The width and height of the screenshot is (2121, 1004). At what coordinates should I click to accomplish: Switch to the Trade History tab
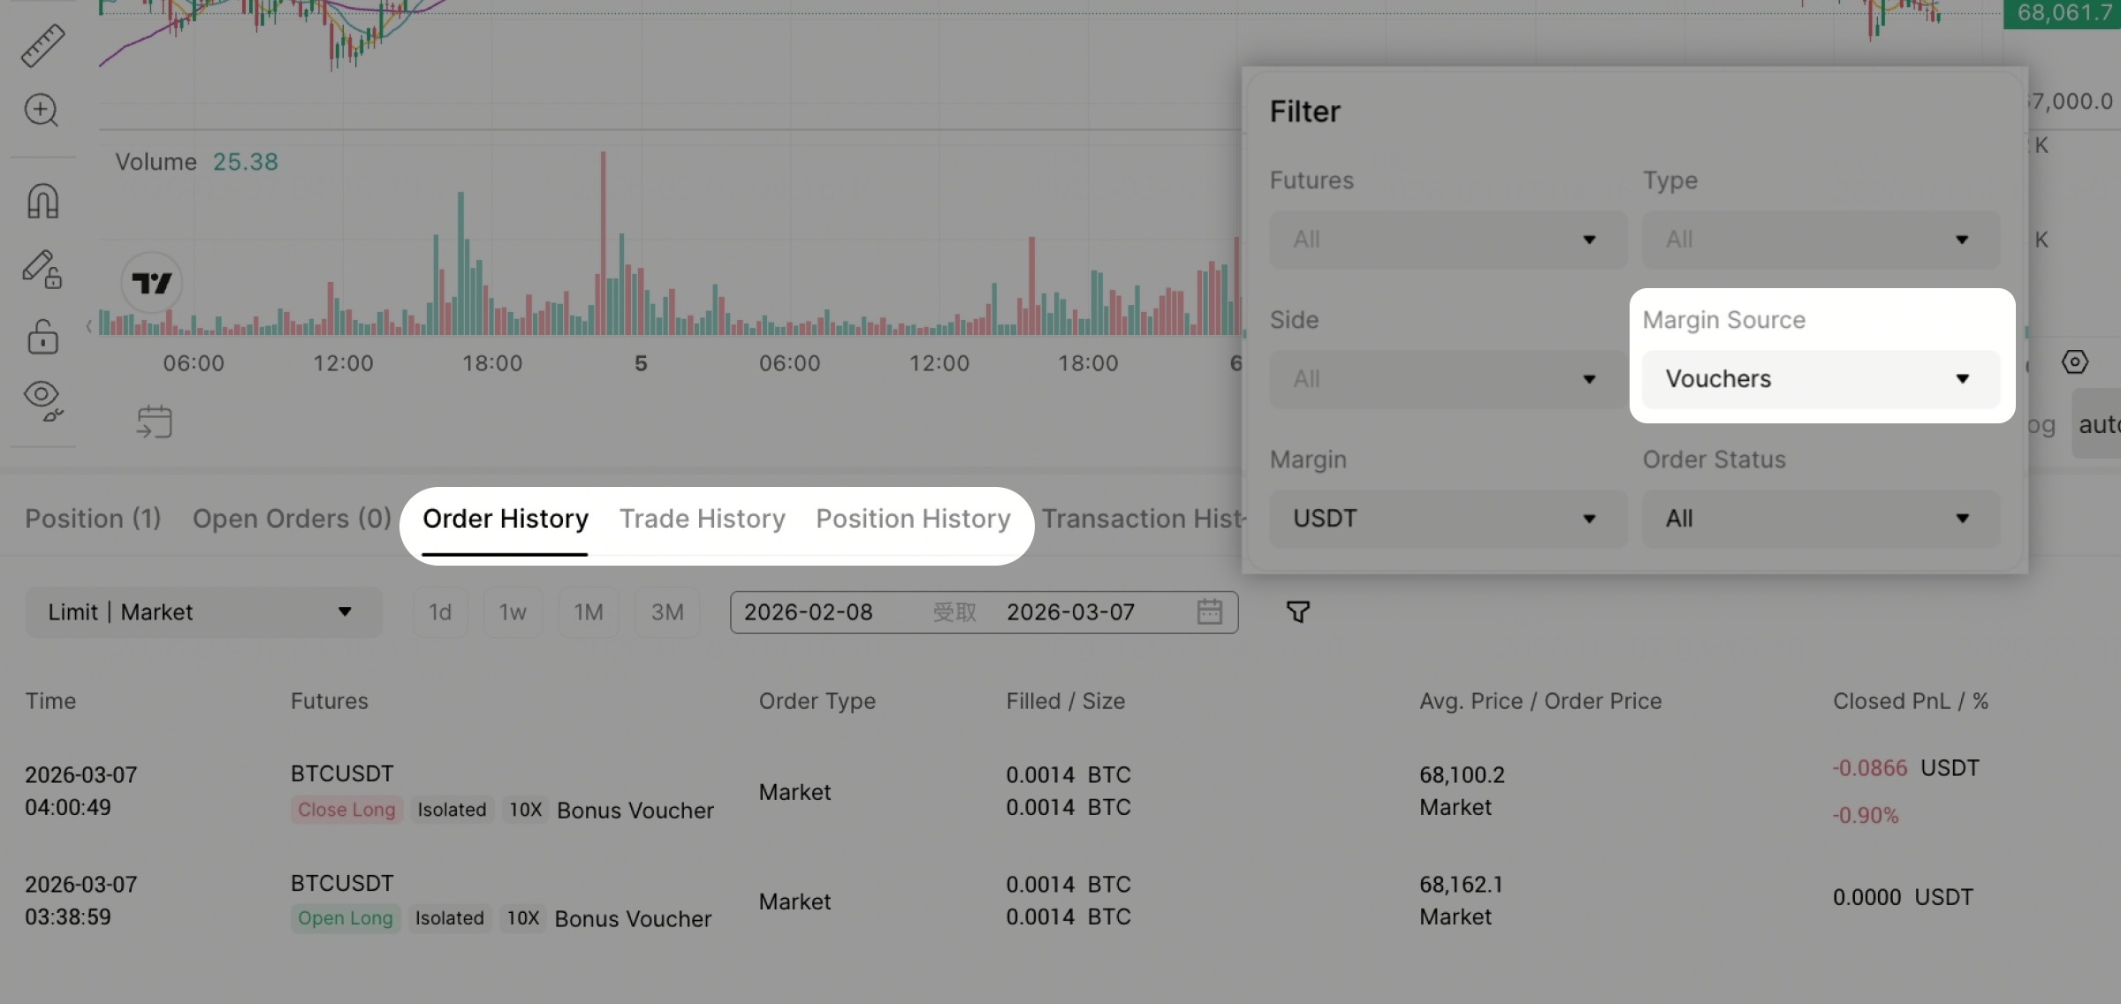click(702, 519)
